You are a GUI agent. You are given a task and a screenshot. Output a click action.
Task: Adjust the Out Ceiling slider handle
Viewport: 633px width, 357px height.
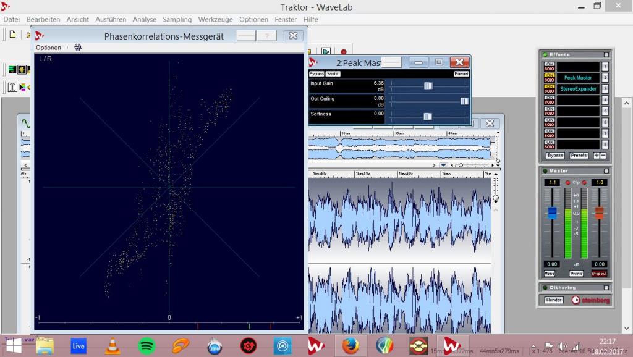point(464,101)
